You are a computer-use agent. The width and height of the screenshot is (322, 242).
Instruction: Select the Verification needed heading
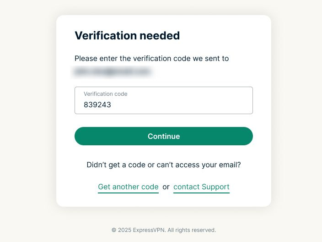[127, 35]
